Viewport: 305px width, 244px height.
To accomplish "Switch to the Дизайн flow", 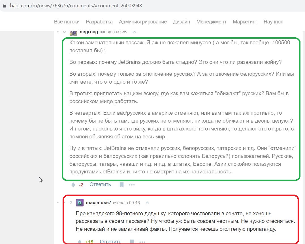I will (x=182, y=22).
